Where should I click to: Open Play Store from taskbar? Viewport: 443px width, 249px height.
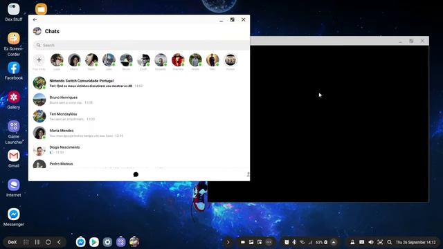click(94, 242)
